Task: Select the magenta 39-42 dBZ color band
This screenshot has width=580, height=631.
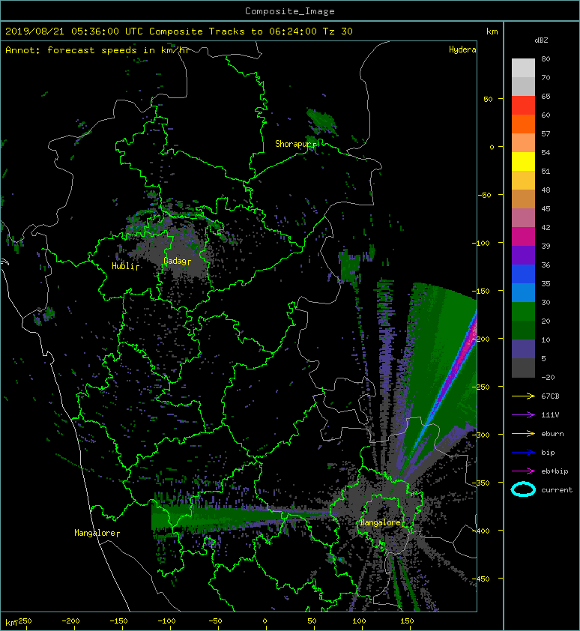Action: click(523, 236)
